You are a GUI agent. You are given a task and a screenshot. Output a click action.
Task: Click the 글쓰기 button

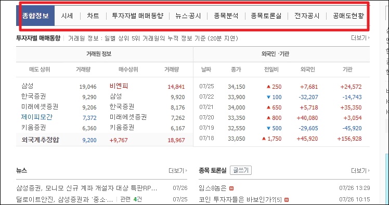241,170
